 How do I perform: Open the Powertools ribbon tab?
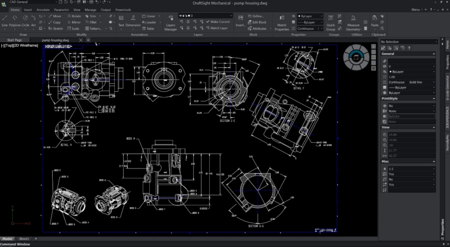[x=123, y=10]
